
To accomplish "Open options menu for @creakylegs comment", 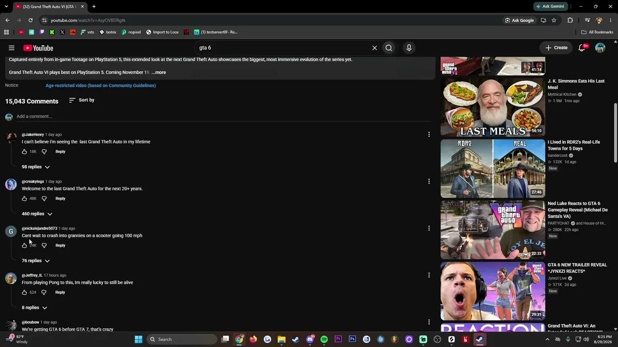I will (429, 181).
